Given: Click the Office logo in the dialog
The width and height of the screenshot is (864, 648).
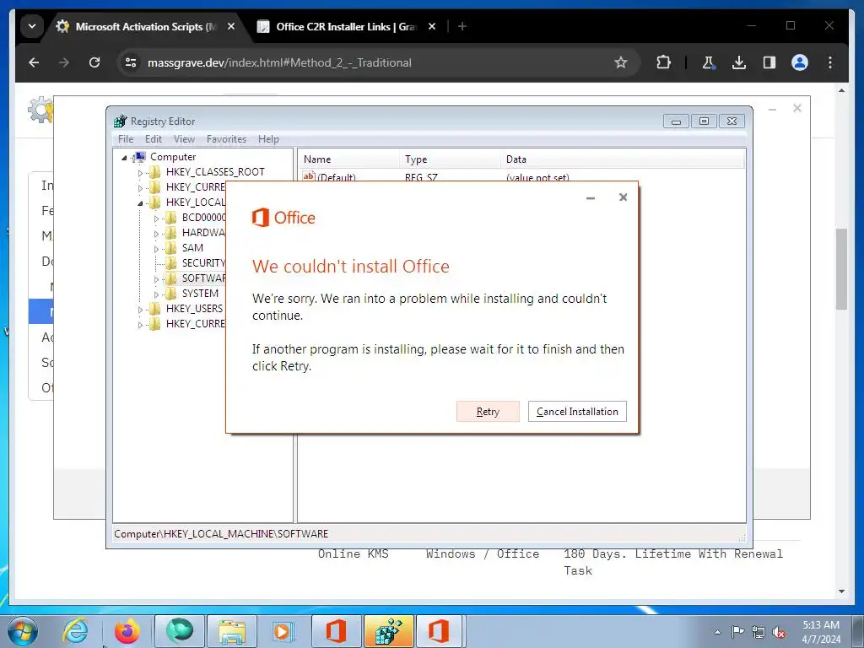Looking at the screenshot, I should tap(283, 218).
